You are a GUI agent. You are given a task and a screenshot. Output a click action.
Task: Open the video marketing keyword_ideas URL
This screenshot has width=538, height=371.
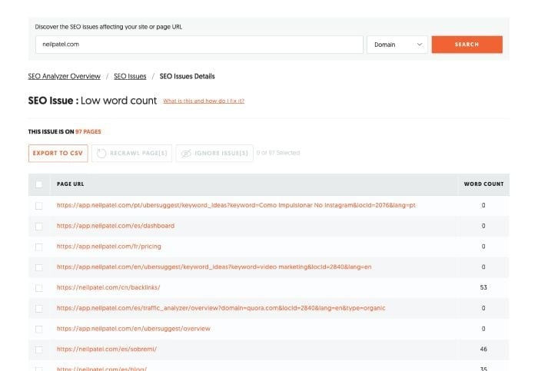click(x=214, y=267)
